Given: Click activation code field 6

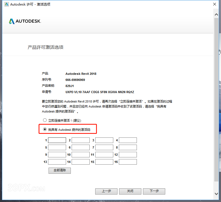Looking at the screenshot, I should pyautogui.click(x=81, y=147).
